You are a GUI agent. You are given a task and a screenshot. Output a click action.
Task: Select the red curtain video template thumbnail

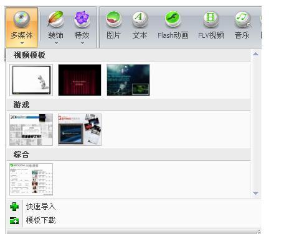pyautogui.click(x=80, y=80)
